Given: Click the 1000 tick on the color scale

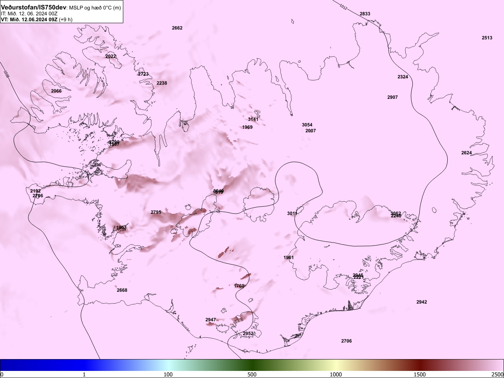Looking at the screenshot, I should click(x=336, y=374).
